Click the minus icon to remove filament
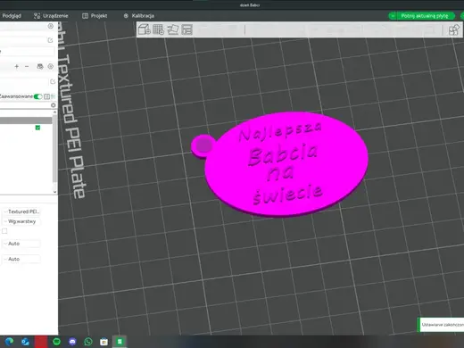Viewport: 464px width, 348px height. [27, 66]
